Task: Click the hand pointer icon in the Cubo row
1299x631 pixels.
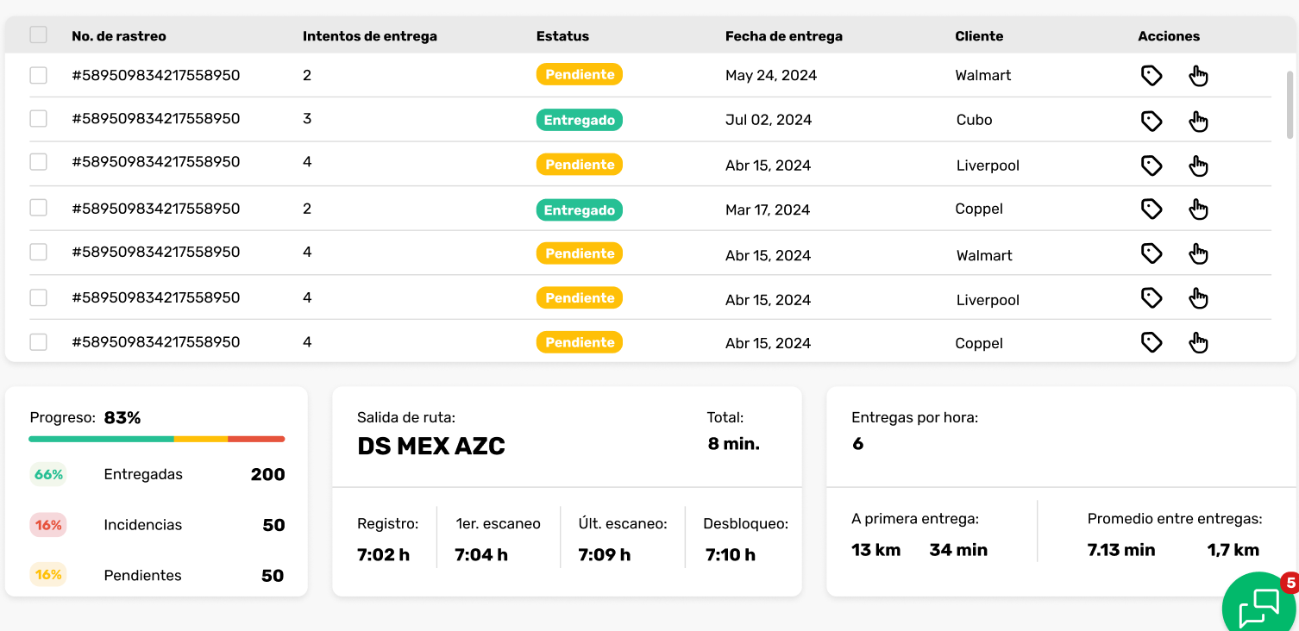Action: click(1198, 121)
